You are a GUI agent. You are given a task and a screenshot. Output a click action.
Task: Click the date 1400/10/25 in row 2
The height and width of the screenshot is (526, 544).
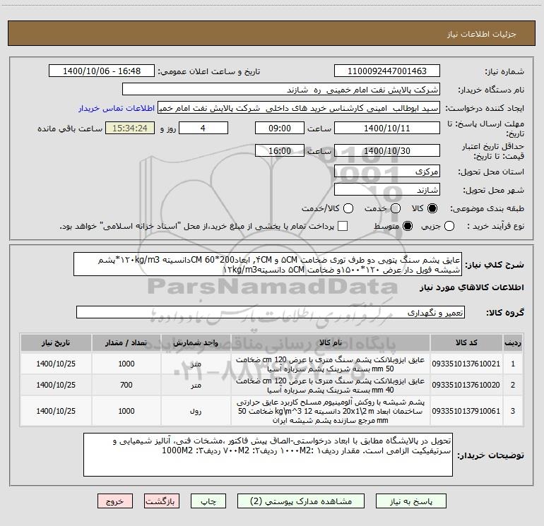(56, 385)
